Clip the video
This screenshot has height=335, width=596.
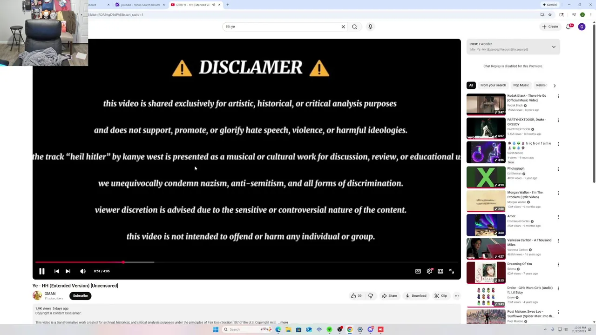click(x=440, y=296)
